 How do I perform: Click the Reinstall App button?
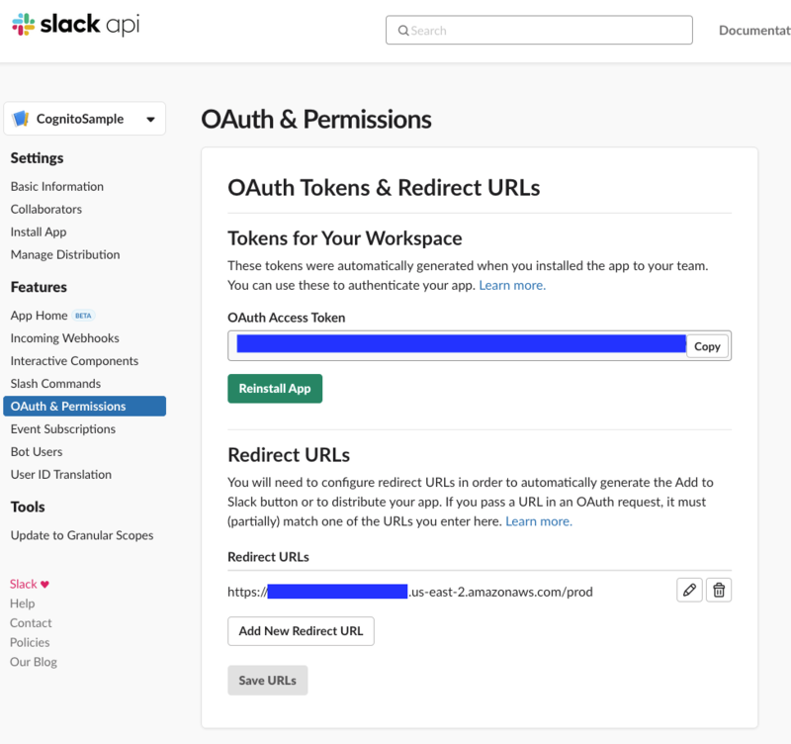tap(275, 389)
